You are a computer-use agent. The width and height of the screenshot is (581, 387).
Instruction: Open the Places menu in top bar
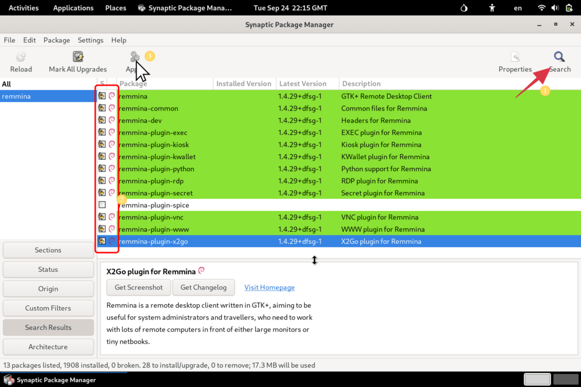[x=116, y=8]
